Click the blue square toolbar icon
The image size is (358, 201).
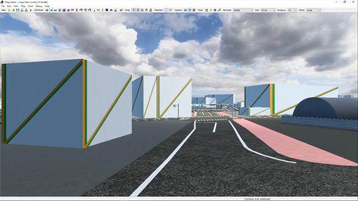[x=64, y=10]
